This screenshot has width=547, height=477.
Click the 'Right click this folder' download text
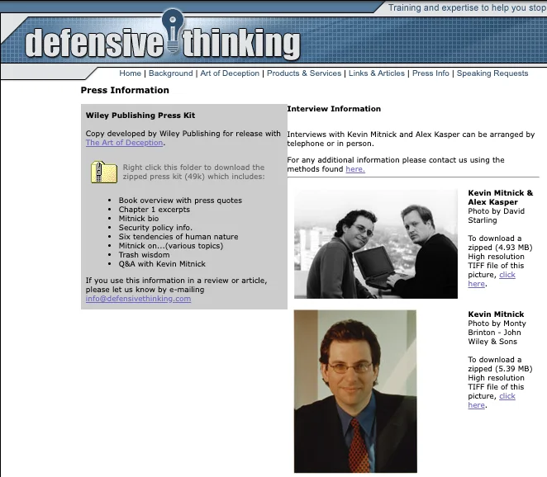click(193, 172)
